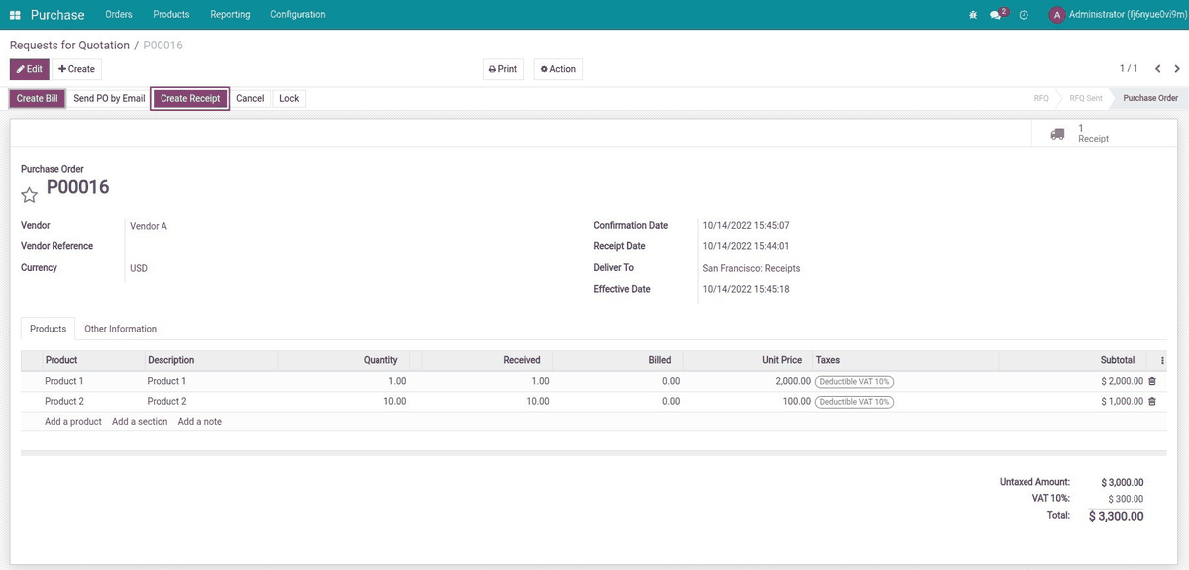The image size is (1189, 570).
Task: Delete the Product 1 line with trash icon
Action: (x=1151, y=381)
